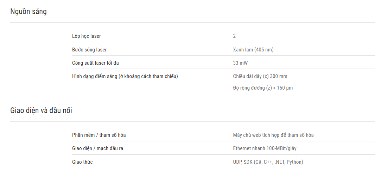The image size is (375, 176).
Task: Click 'Độ rộng đường (z) < 150 µm' text
Action: click(263, 88)
